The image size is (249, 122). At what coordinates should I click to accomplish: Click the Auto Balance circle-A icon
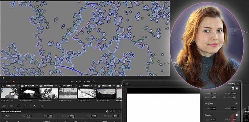pos(3,116)
